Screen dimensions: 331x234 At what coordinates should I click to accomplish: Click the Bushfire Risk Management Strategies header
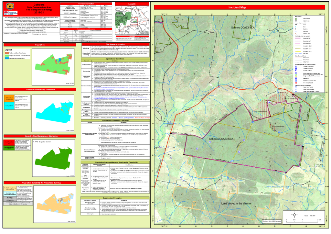pyautogui.click(x=40, y=136)
